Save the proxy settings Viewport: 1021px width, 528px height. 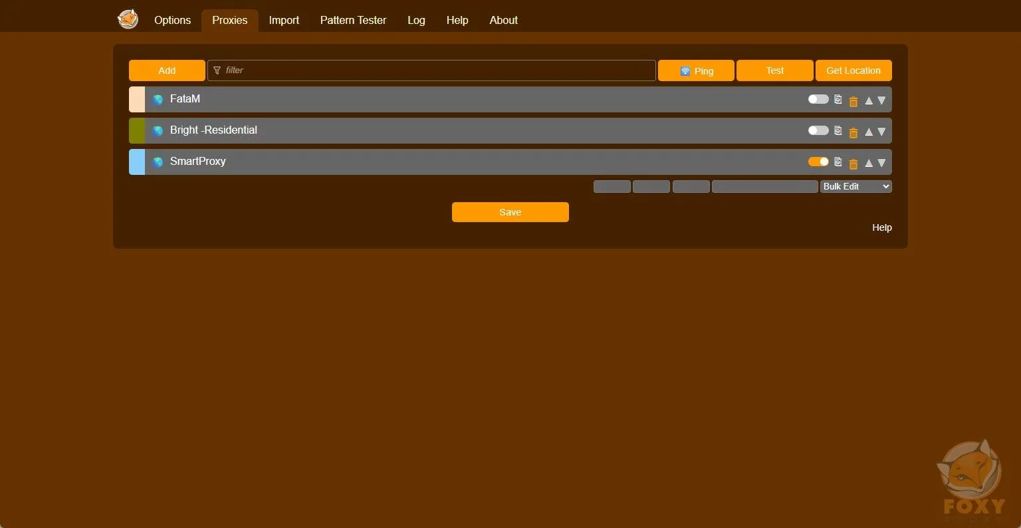tap(510, 212)
